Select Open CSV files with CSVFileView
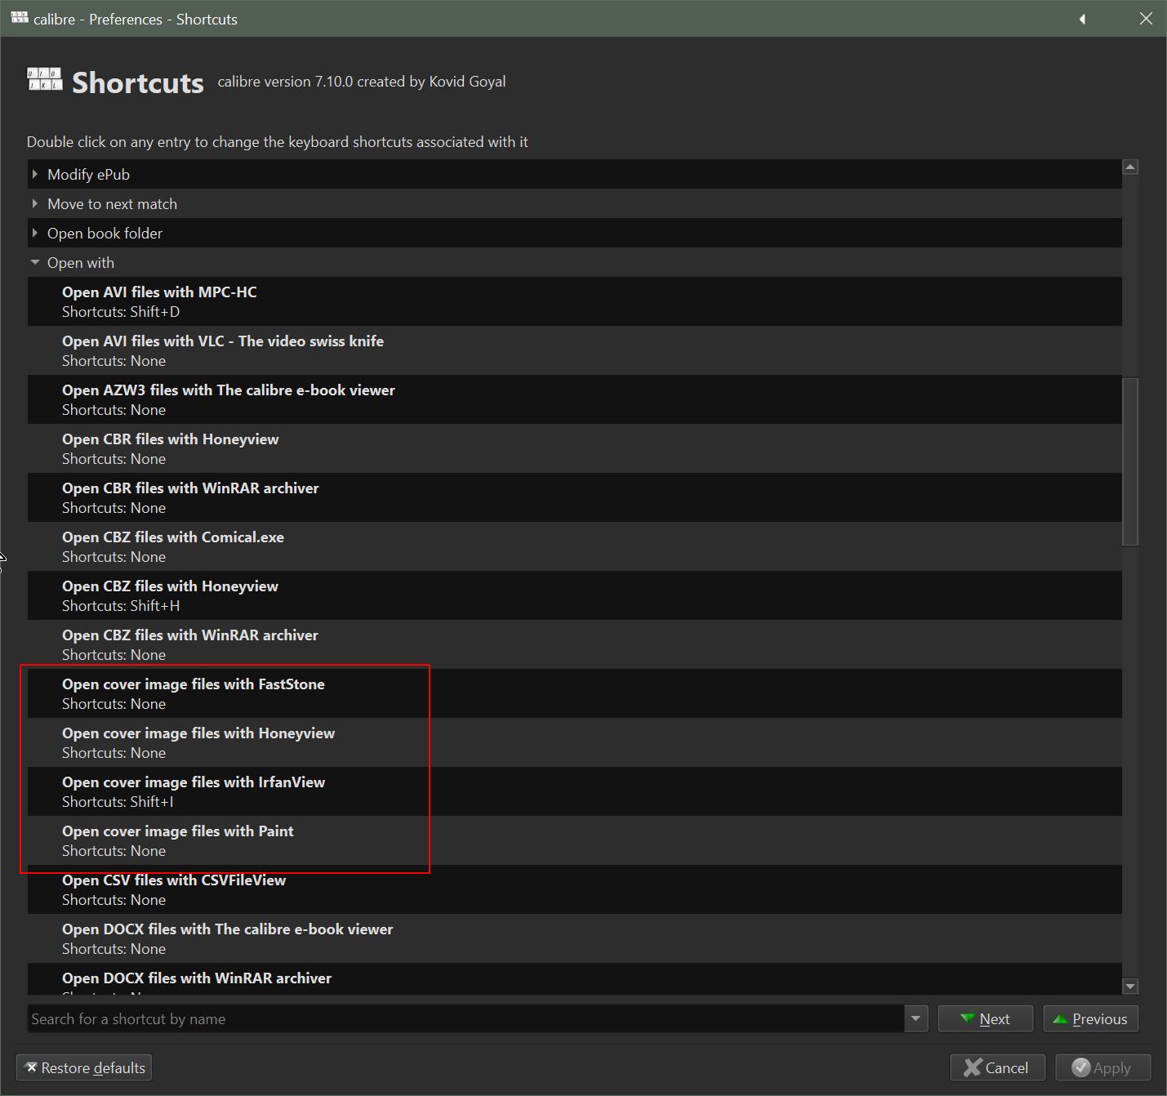1167x1096 pixels. (x=575, y=889)
